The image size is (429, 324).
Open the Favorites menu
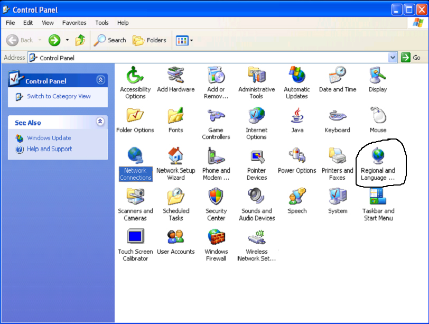point(74,23)
